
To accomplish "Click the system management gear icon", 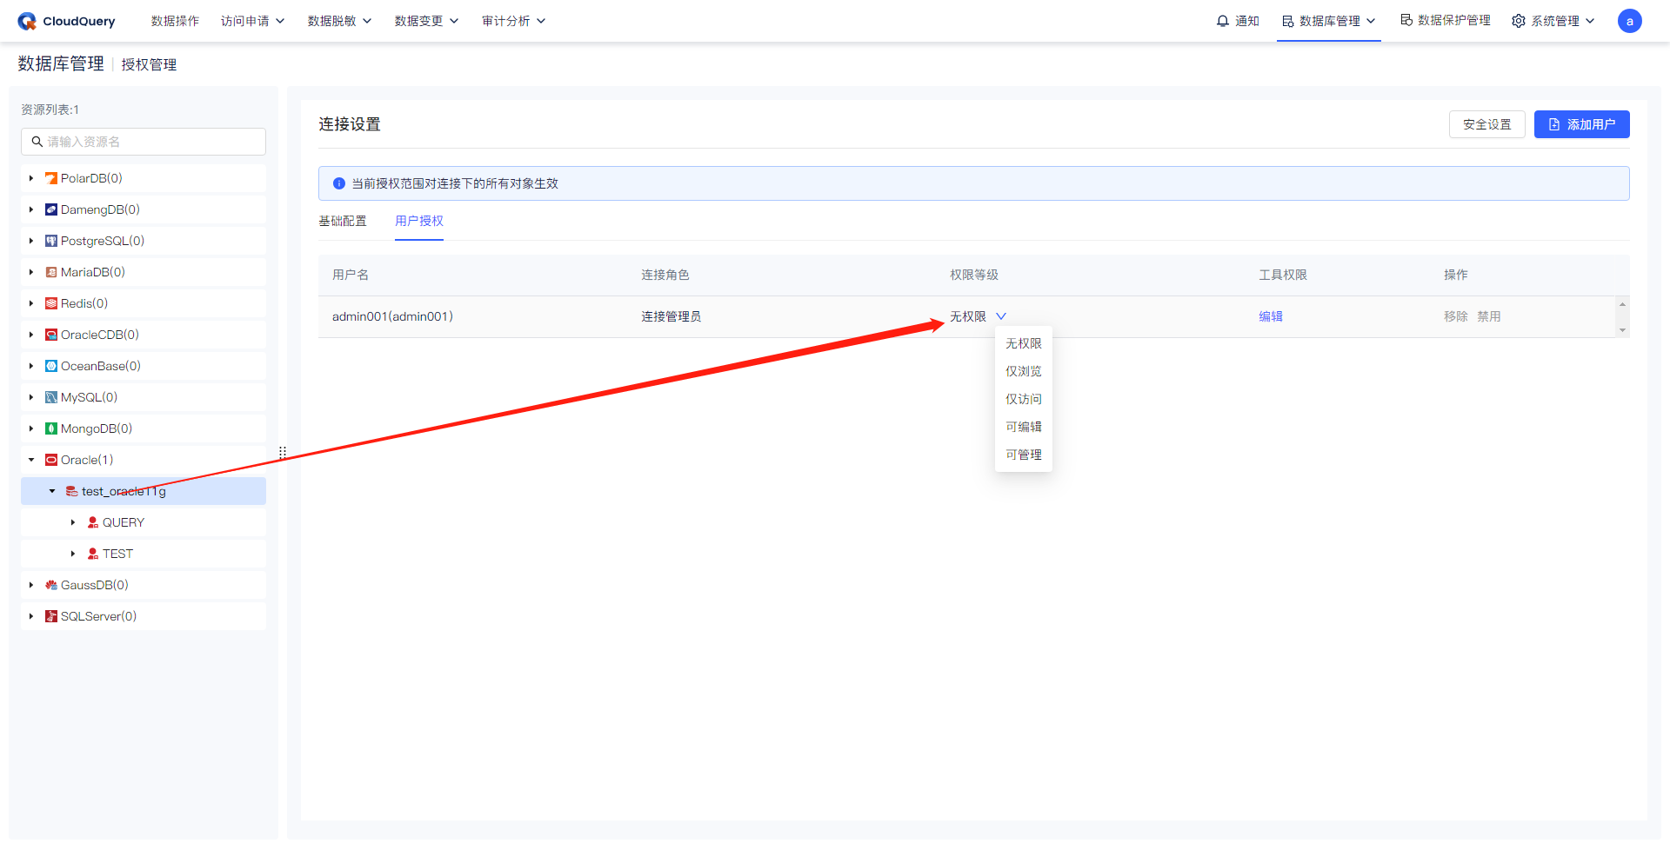I will [x=1519, y=21].
